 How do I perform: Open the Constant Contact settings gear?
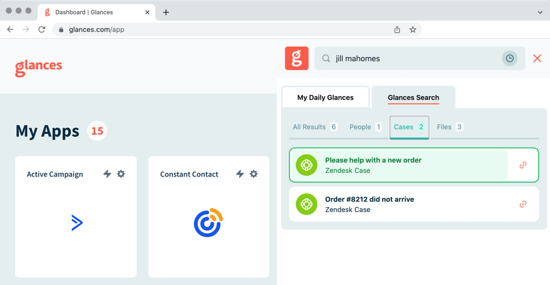(253, 174)
